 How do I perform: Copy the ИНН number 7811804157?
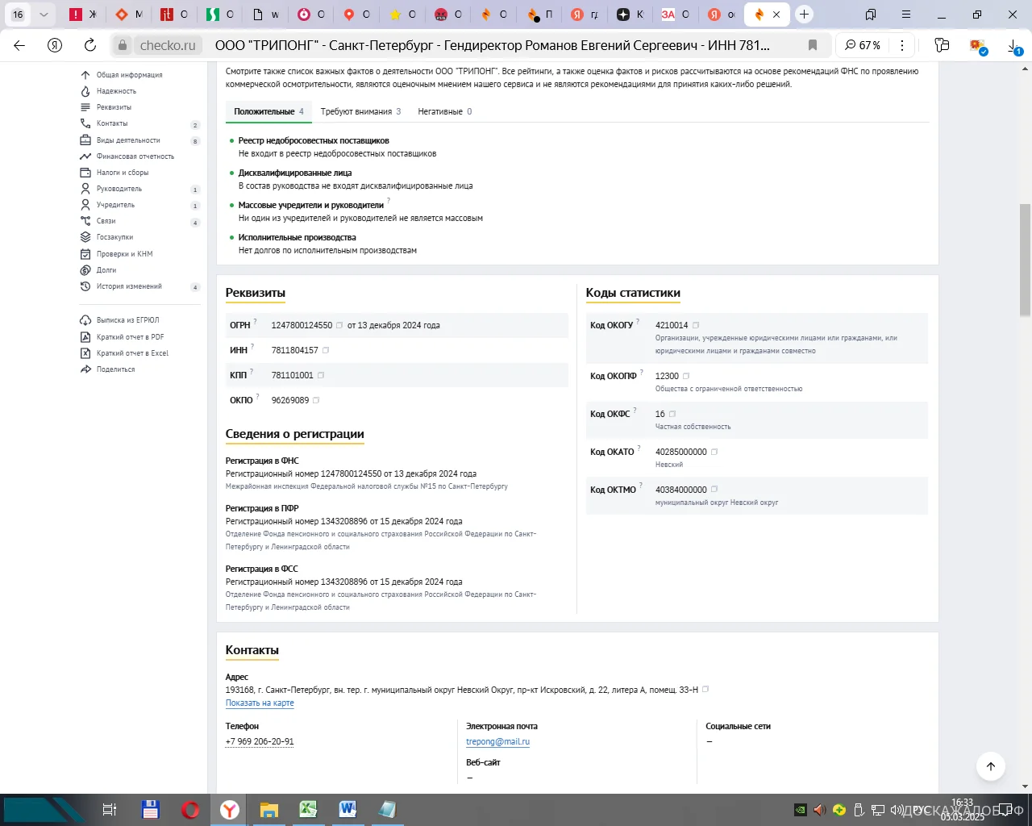pos(326,350)
